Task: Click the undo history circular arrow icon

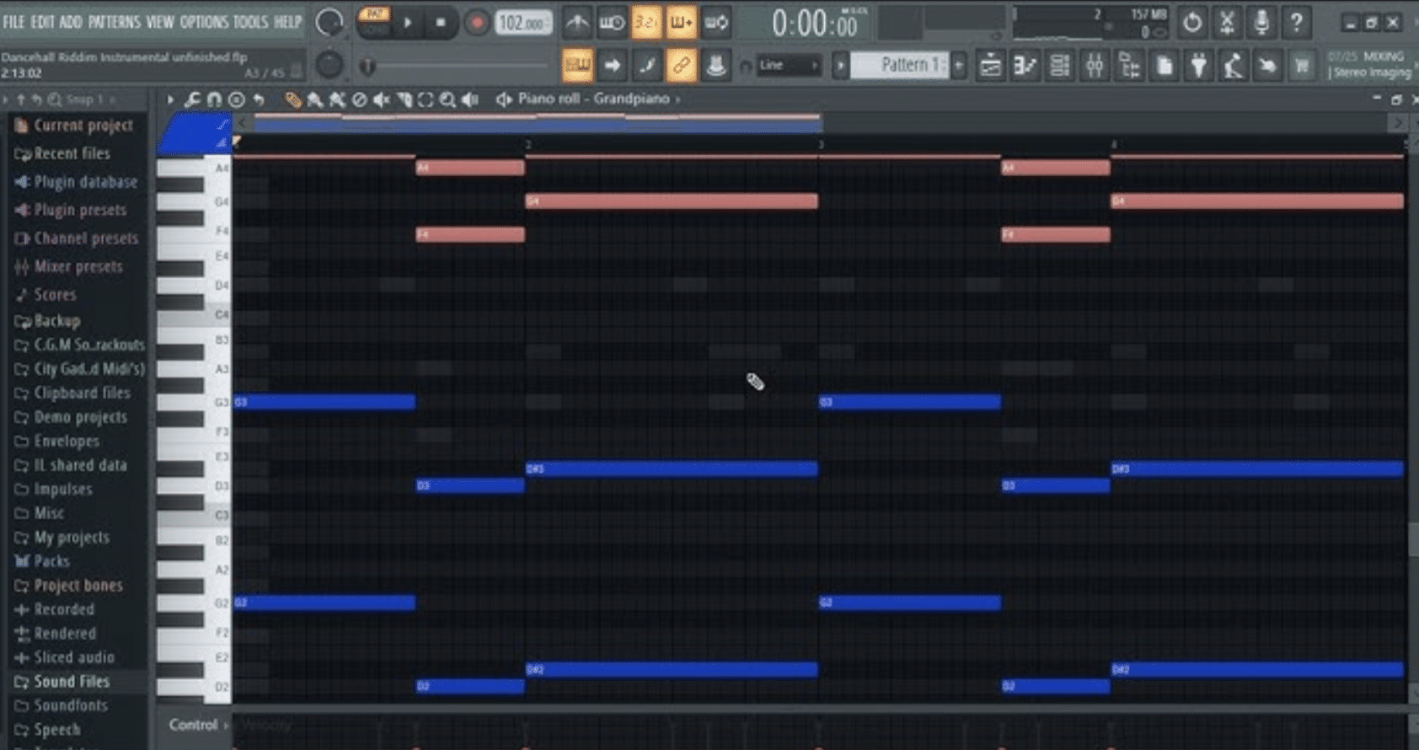Action: (x=1191, y=22)
